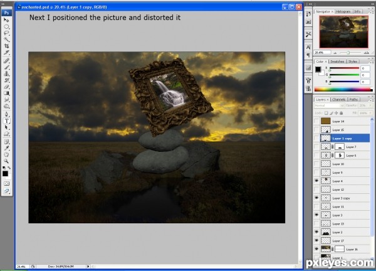
Task: Hide Layer 4 with eye icon
Action: pos(316,181)
